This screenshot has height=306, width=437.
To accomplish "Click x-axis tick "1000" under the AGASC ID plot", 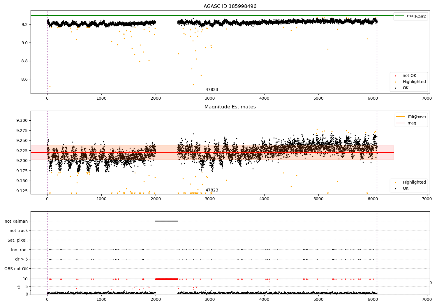I will [x=101, y=99].
